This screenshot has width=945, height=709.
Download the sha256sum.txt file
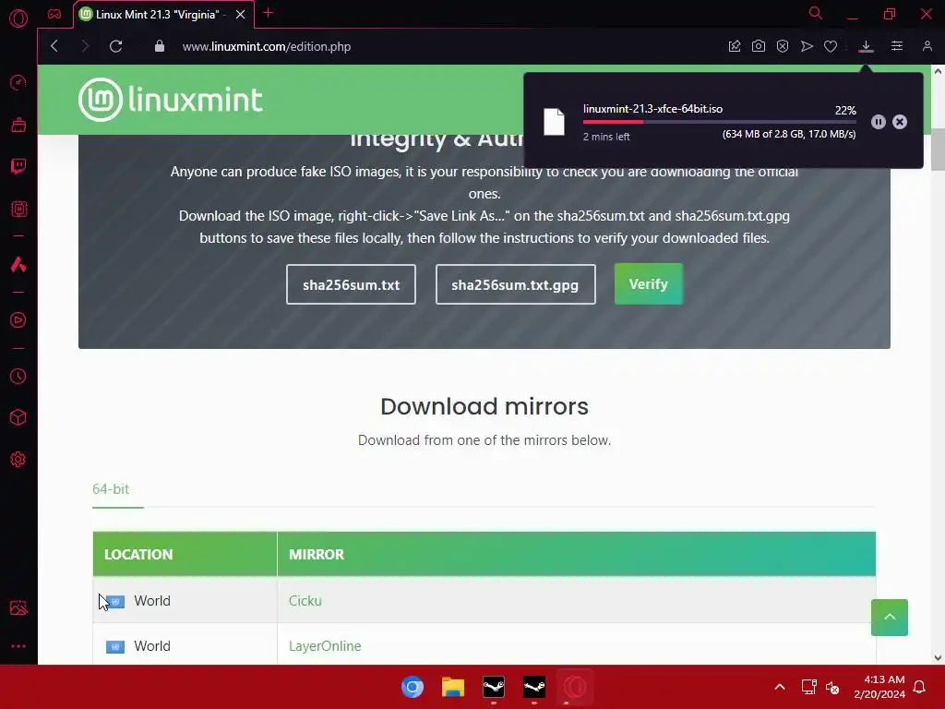[x=351, y=284]
